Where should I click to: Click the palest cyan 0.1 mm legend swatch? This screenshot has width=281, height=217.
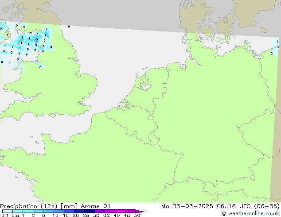(x=8, y=211)
